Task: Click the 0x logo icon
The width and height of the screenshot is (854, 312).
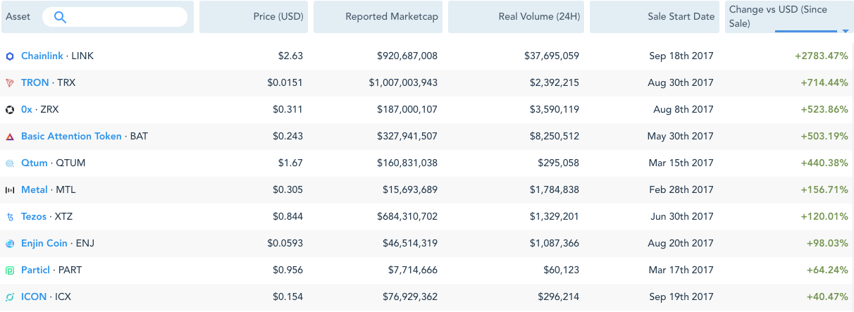Action: (x=10, y=110)
